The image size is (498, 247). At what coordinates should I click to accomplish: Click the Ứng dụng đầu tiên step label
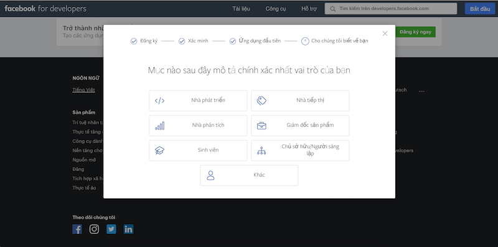pyautogui.click(x=260, y=41)
